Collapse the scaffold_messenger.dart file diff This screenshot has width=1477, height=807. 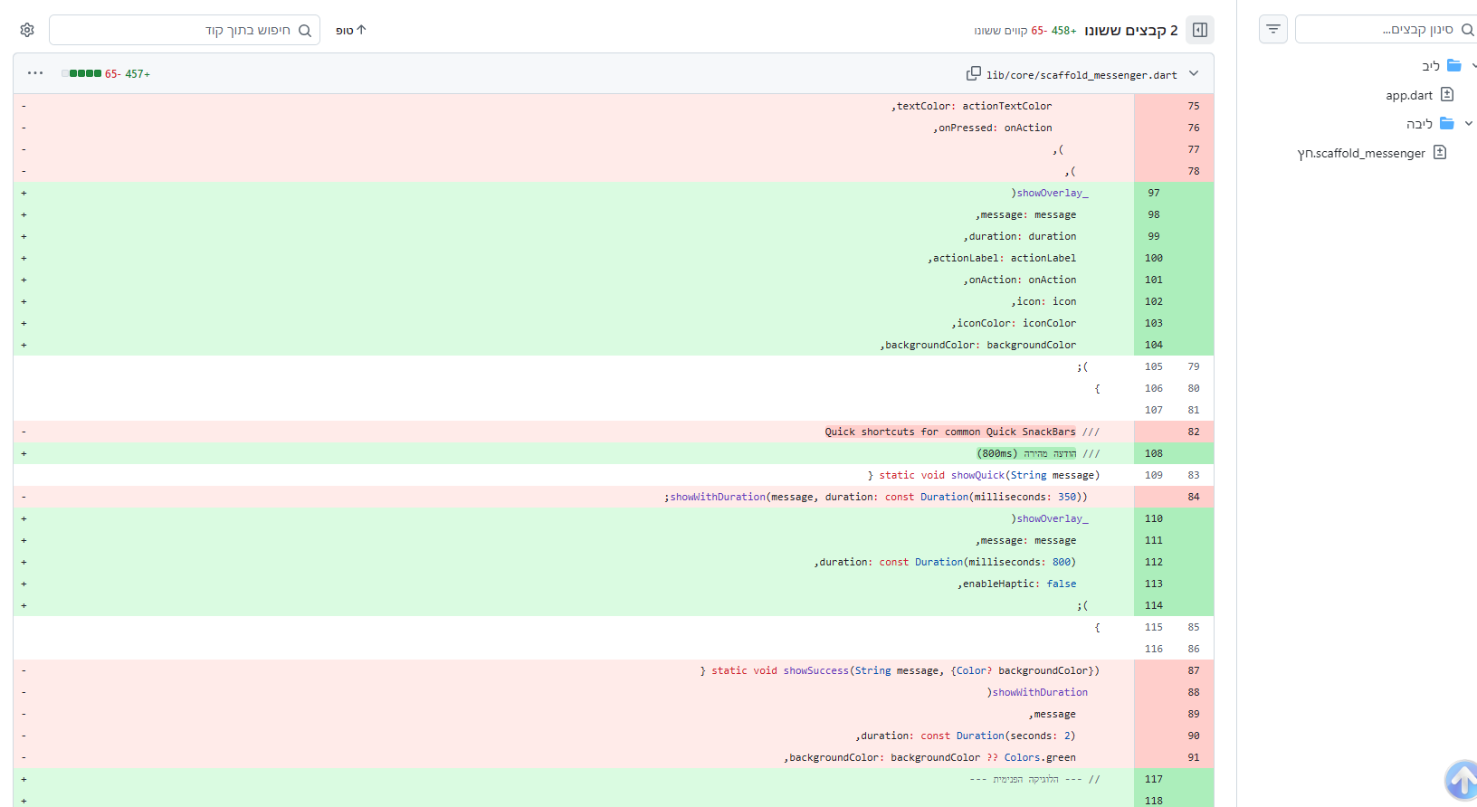coord(1194,73)
